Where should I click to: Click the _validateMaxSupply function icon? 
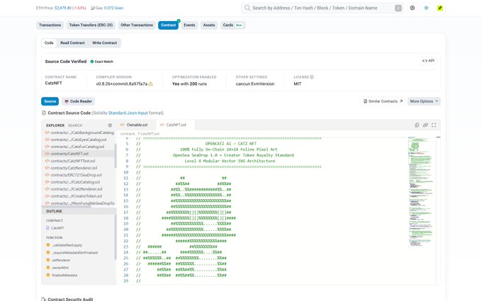point(48,245)
